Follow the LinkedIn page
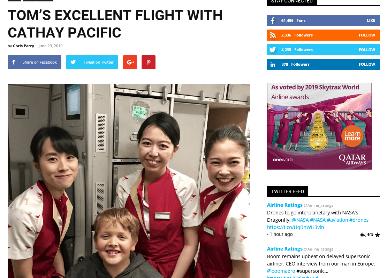 [x=367, y=64]
